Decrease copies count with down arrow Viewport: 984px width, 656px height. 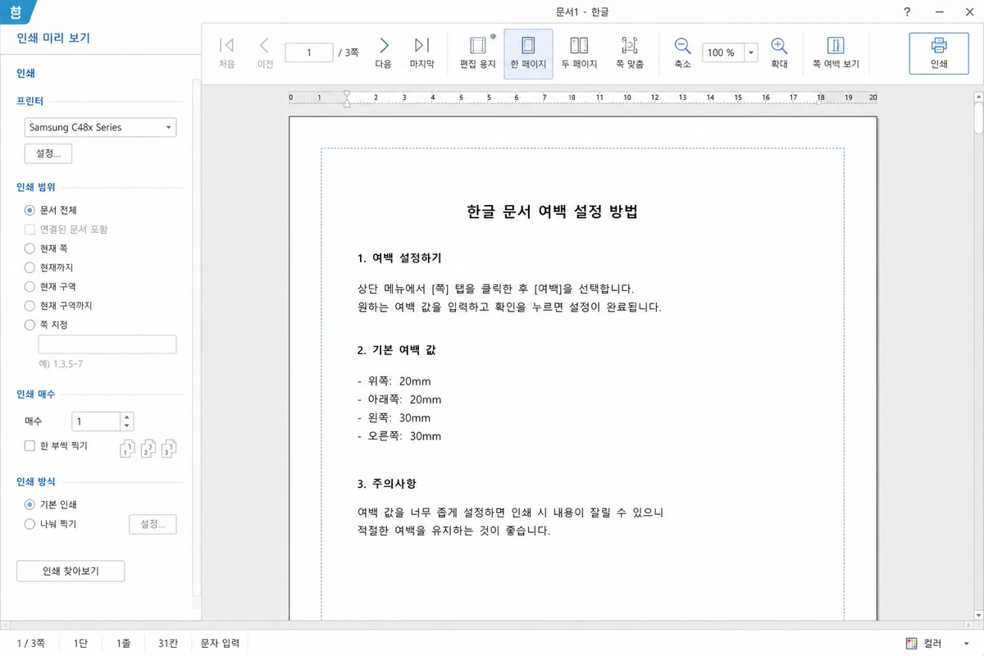(x=126, y=426)
